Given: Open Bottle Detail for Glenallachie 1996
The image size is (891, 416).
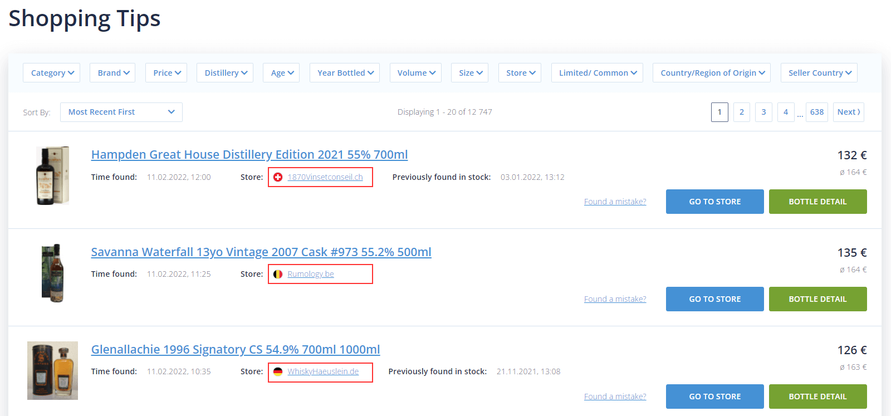Looking at the screenshot, I should coord(818,397).
